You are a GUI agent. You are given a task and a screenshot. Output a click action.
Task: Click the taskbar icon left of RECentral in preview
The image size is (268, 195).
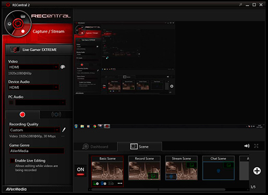click(100, 126)
